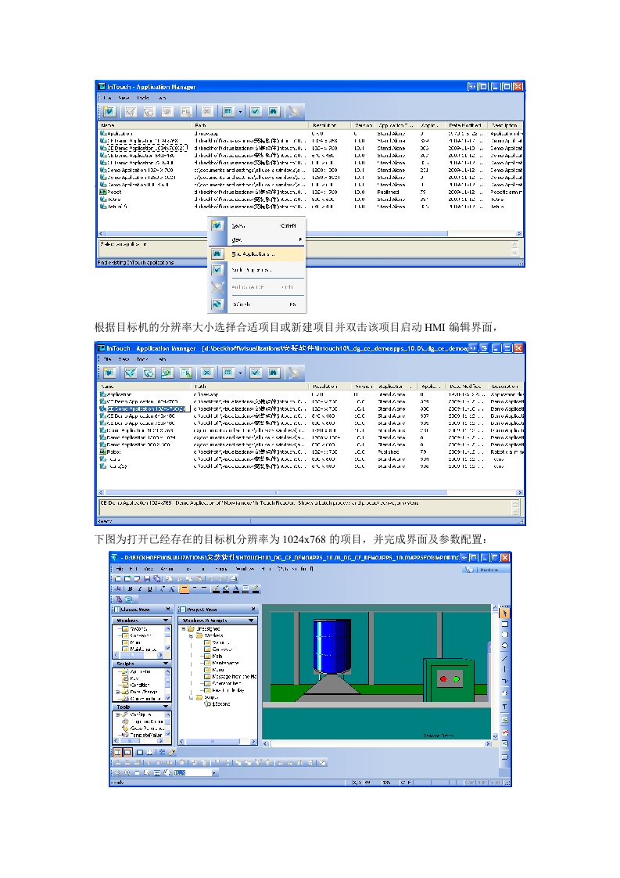The height and width of the screenshot is (878, 620).
Task: Collapse the Unassigned node in Project View
Action: [x=185, y=628]
